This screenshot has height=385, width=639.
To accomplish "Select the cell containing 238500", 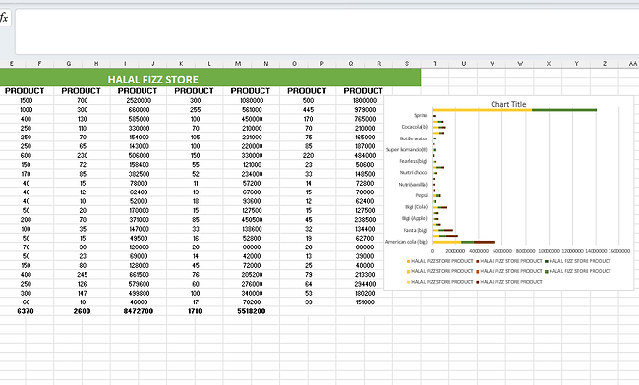I will click(x=365, y=220).
